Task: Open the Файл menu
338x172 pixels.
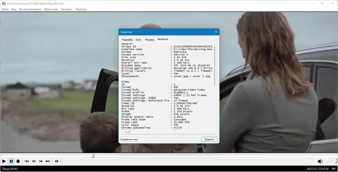Action: click(5, 9)
